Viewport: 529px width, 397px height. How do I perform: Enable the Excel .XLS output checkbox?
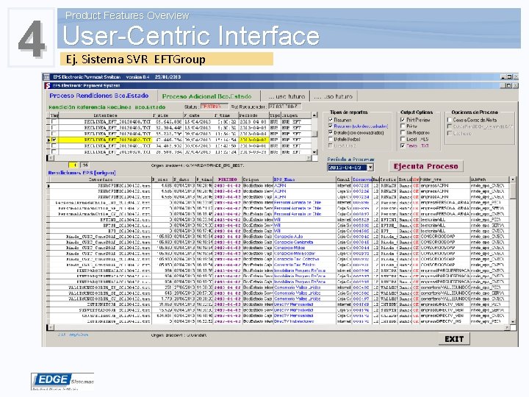(x=403, y=139)
